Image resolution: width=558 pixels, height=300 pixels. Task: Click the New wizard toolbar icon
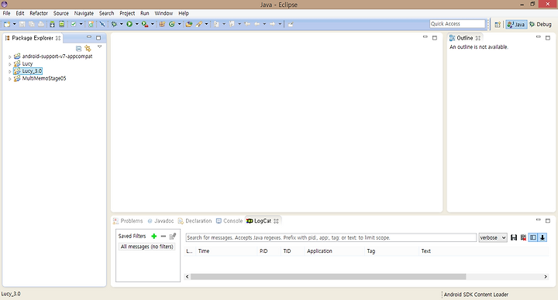coord(7,24)
